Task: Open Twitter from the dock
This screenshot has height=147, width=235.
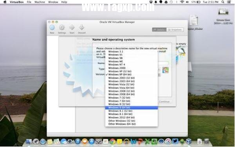Action: point(175,142)
